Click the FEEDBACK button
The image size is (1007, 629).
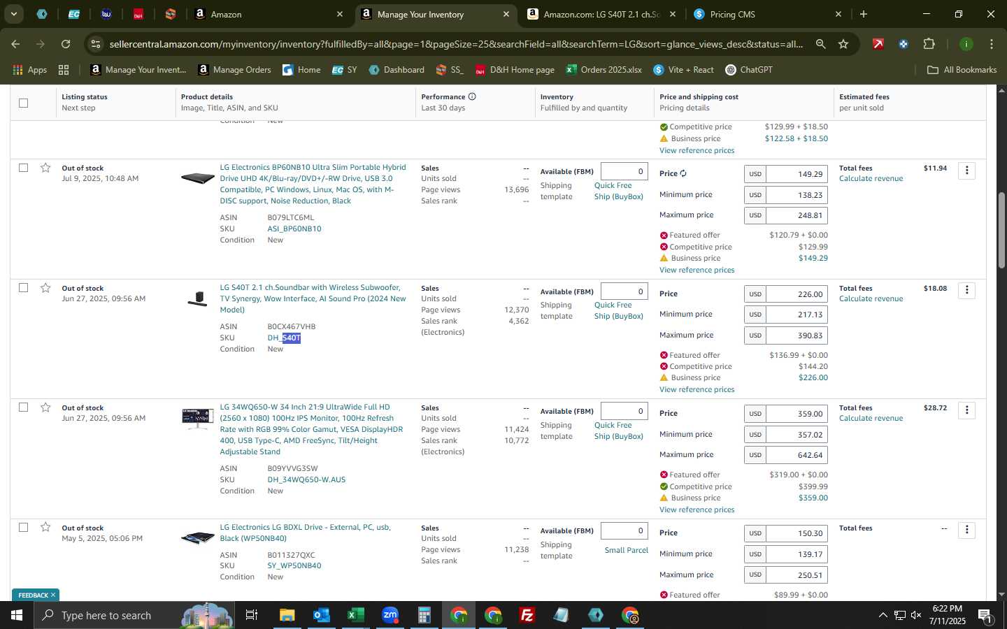[x=36, y=595]
